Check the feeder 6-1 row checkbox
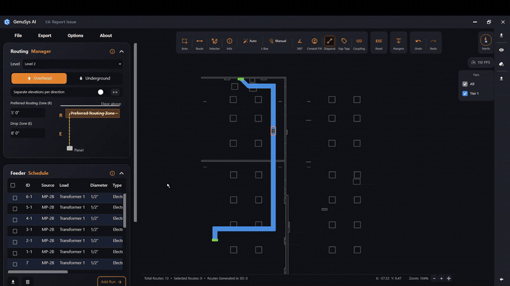Image resolution: width=510 pixels, height=286 pixels. [x=15, y=198]
